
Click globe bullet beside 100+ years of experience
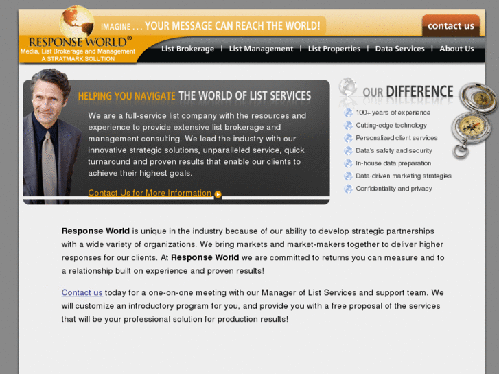(x=348, y=113)
